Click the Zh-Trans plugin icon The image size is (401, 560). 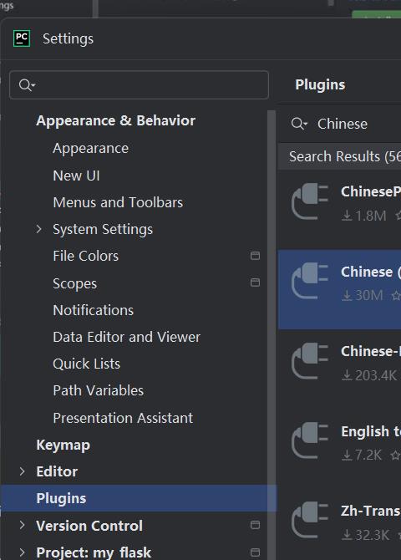tap(310, 521)
